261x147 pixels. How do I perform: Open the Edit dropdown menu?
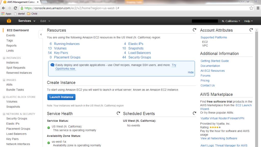click(x=45, y=21)
